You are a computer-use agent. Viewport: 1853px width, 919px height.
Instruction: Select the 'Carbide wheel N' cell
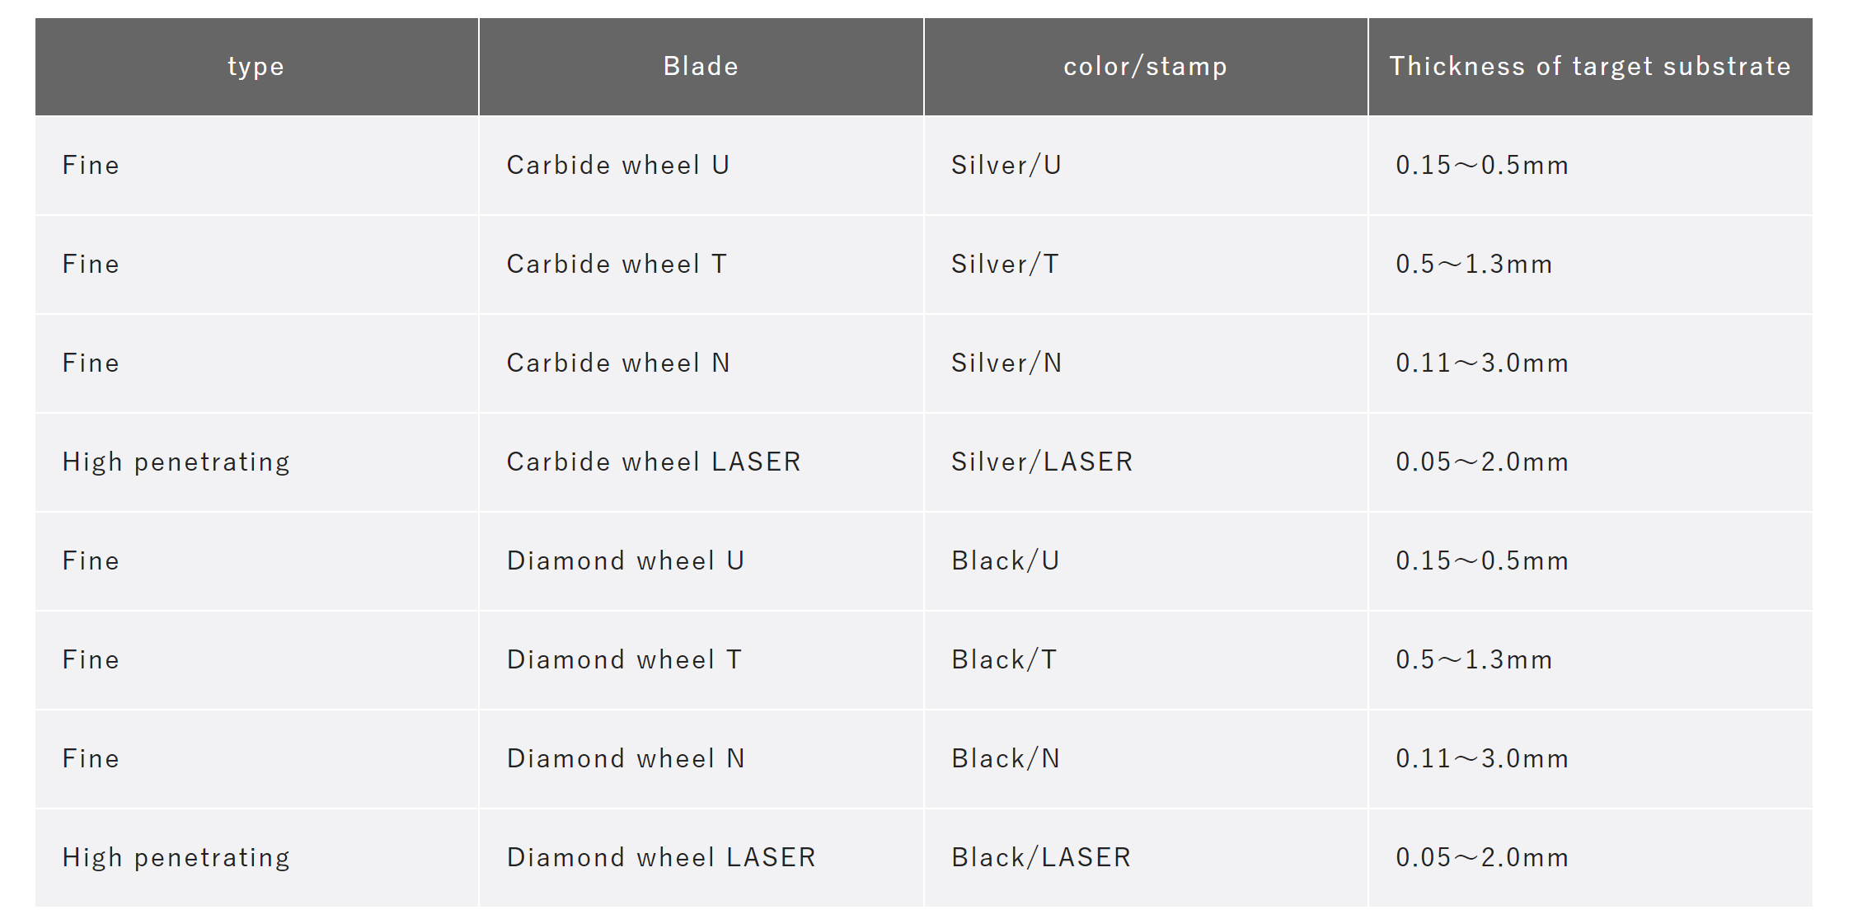click(x=701, y=363)
